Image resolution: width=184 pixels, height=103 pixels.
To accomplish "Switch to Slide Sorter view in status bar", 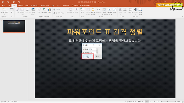I will tap(151, 101).
